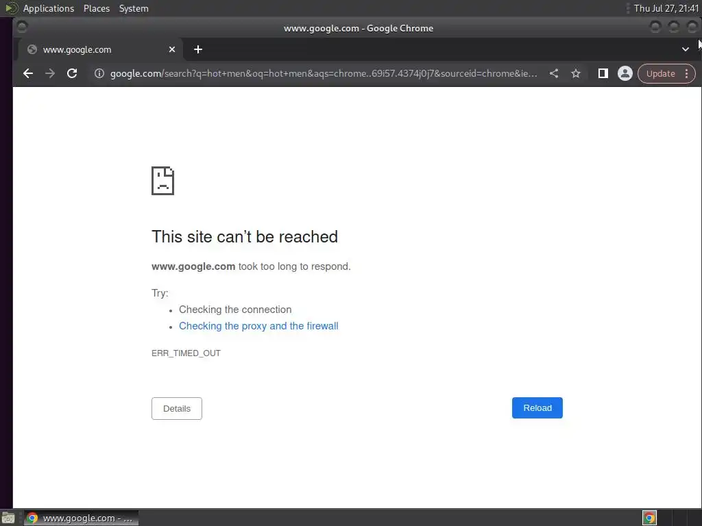Click into the address bar URL

coord(324,73)
